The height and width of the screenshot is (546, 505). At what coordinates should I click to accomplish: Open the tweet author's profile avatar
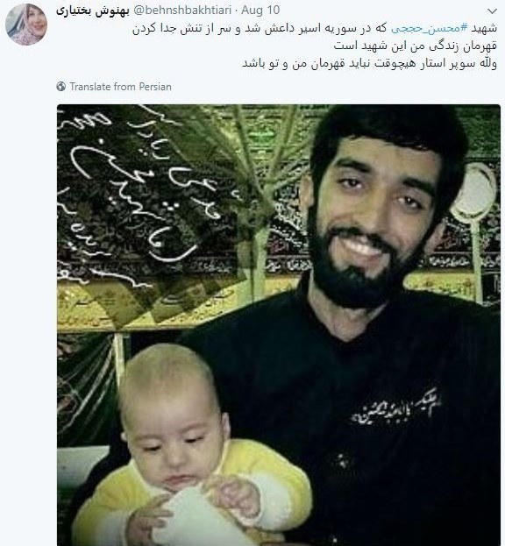coord(26,25)
